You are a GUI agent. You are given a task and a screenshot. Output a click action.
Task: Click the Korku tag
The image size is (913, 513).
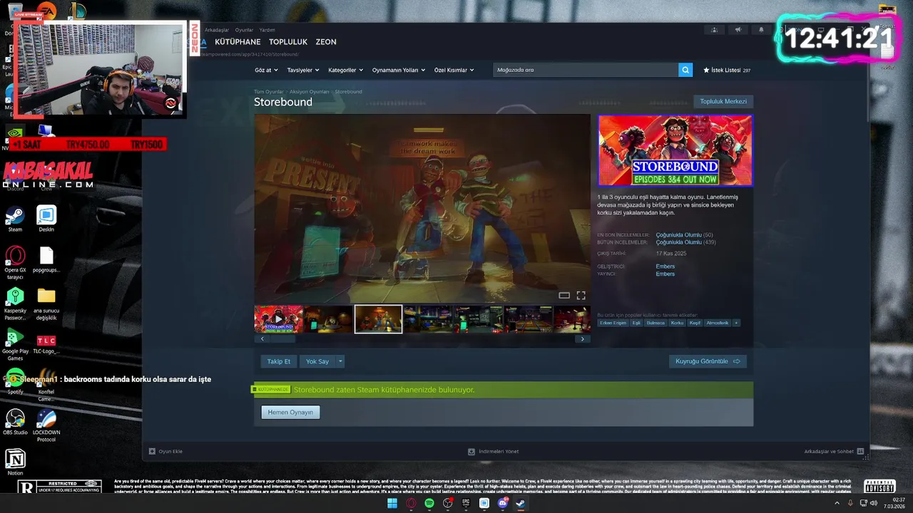point(677,323)
